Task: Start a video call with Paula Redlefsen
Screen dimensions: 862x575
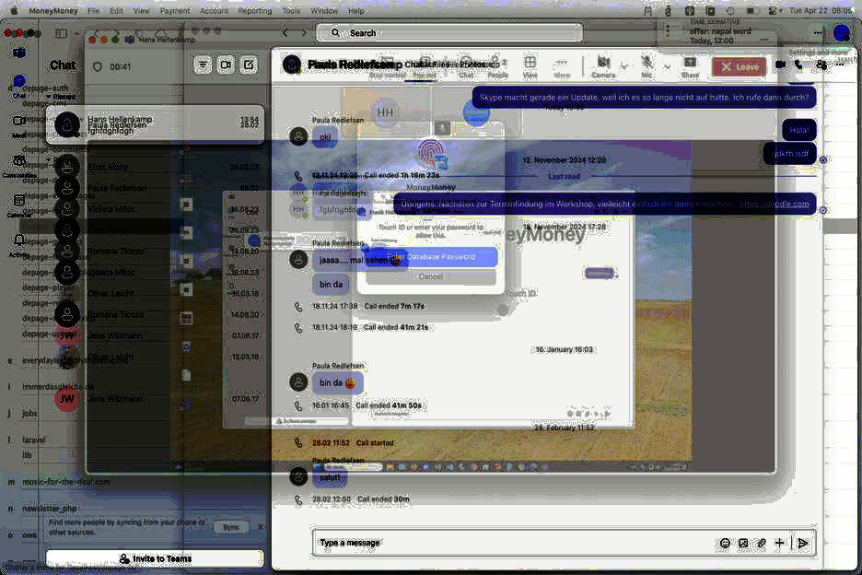Action: coord(780,65)
